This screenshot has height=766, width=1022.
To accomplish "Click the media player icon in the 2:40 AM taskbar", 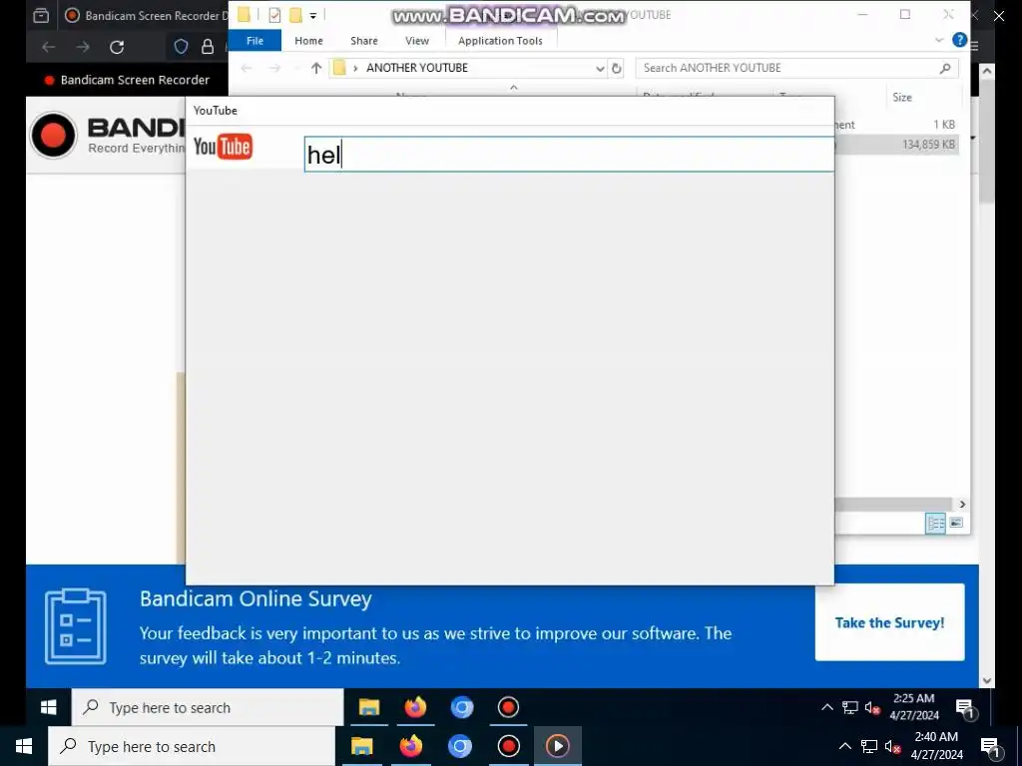I will pyautogui.click(x=557, y=746).
